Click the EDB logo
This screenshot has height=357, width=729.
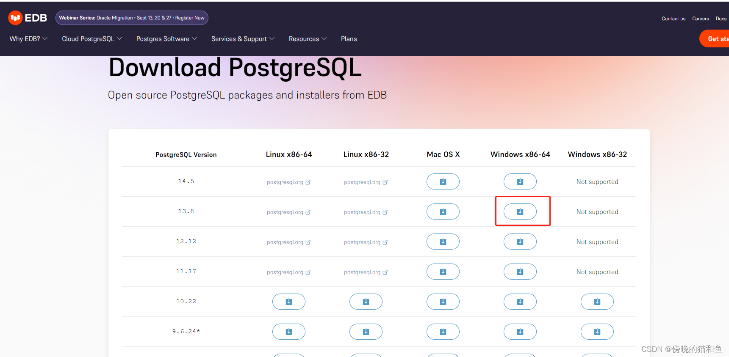tap(28, 18)
